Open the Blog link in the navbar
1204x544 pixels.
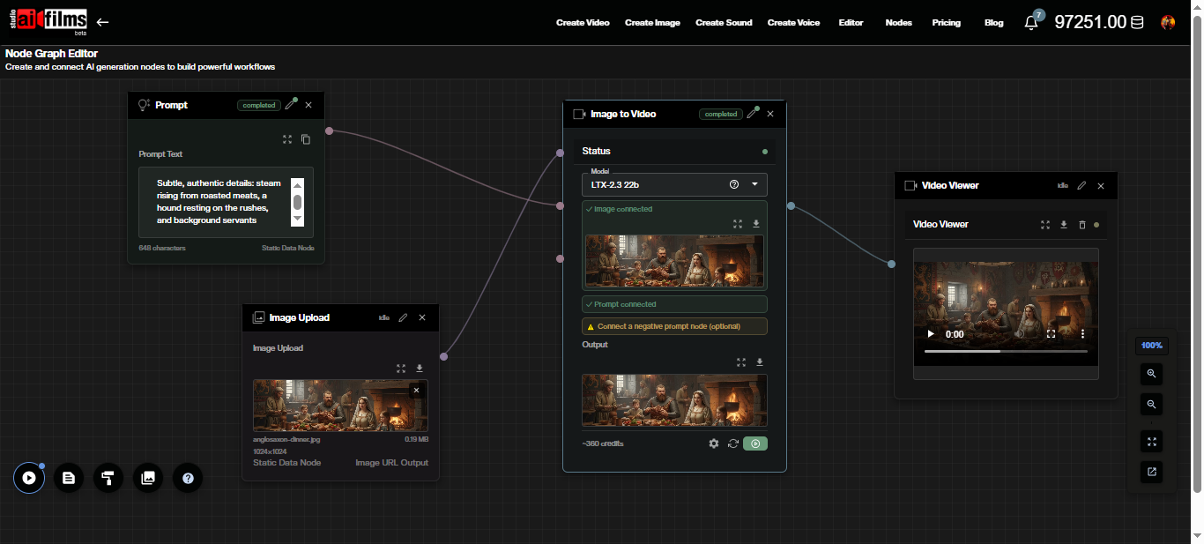(993, 22)
